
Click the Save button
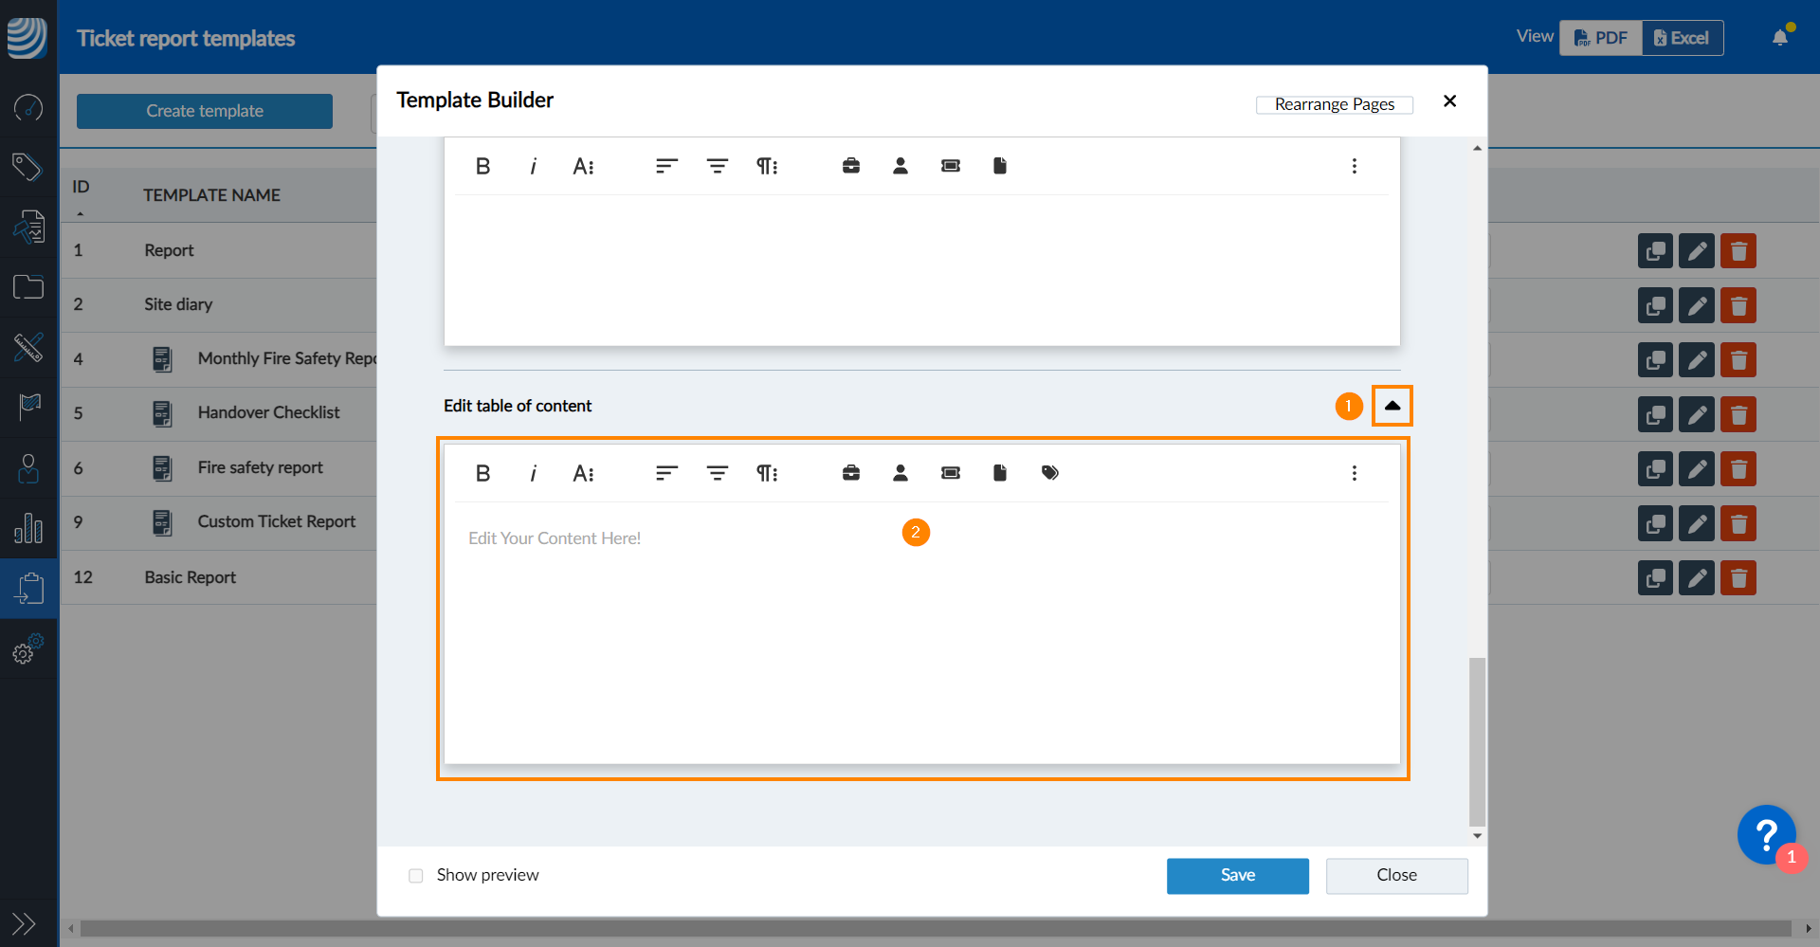(x=1237, y=876)
